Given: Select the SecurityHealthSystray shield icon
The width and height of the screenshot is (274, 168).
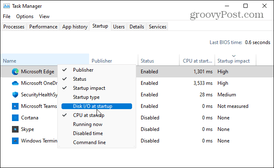Looking at the screenshot, I should tap(15, 95).
